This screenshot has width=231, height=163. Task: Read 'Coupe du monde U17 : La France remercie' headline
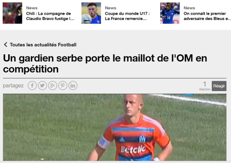(127, 16)
